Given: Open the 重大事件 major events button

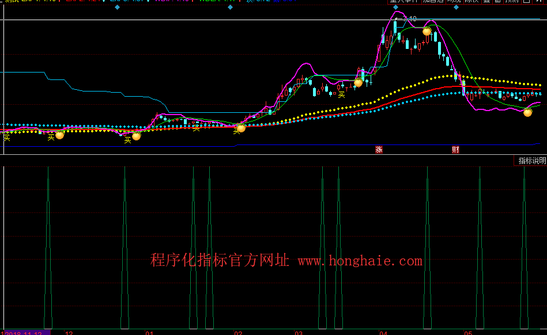Looking at the screenshot, I should [x=403, y=2].
